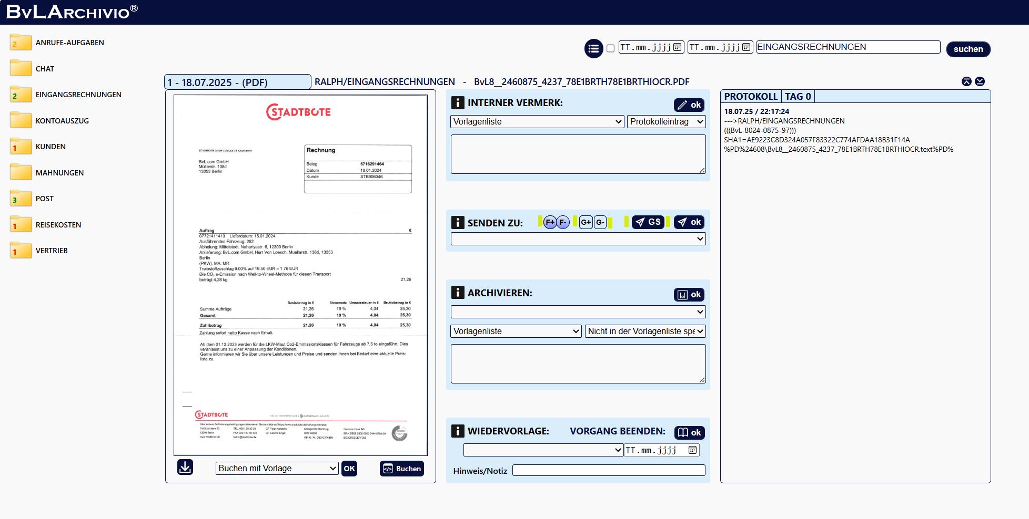This screenshot has height=519, width=1029.
Task: Click the Hinweis/Notiz input field
Action: click(608, 471)
